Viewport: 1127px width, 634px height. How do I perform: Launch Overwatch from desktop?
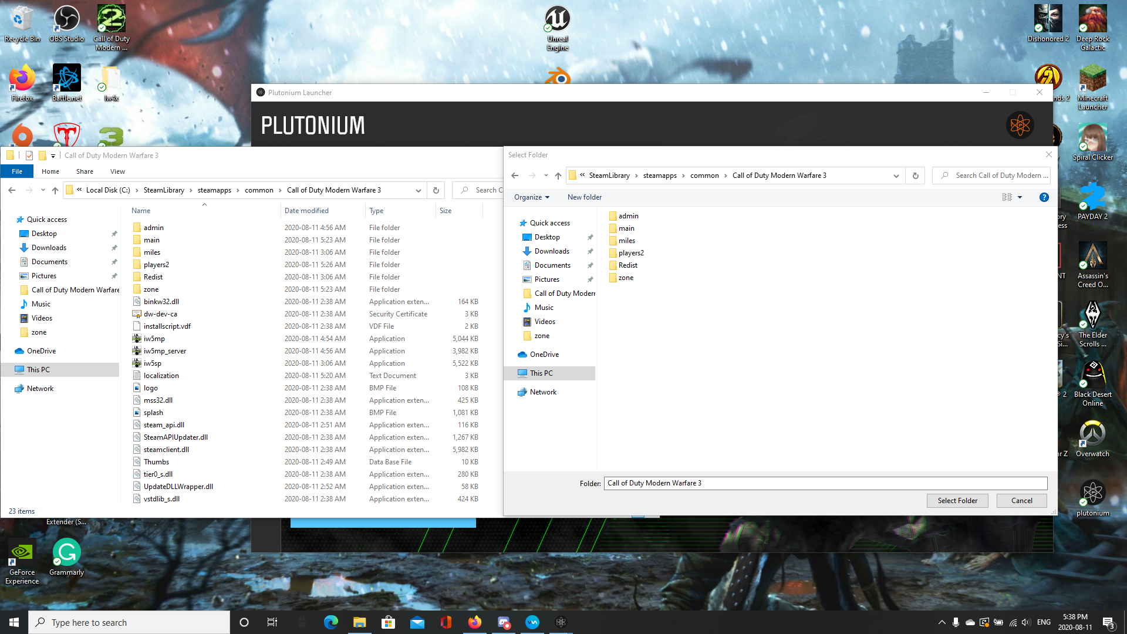1092,439
